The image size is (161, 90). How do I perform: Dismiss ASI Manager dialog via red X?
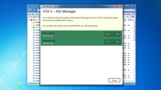pyautogui.click(x=119, y=6)
